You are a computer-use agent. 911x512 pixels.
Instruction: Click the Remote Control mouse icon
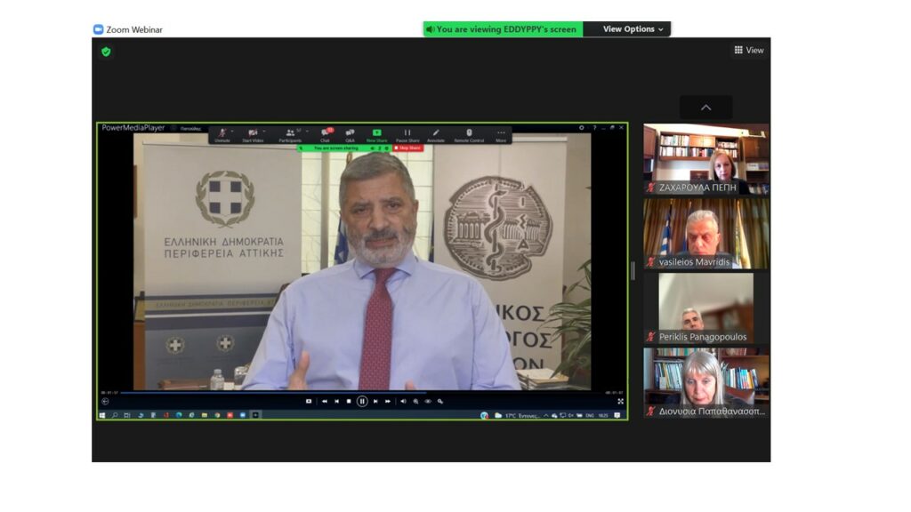pos(469,133)
